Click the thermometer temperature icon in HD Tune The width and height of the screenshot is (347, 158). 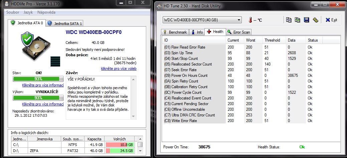(250, 20)
